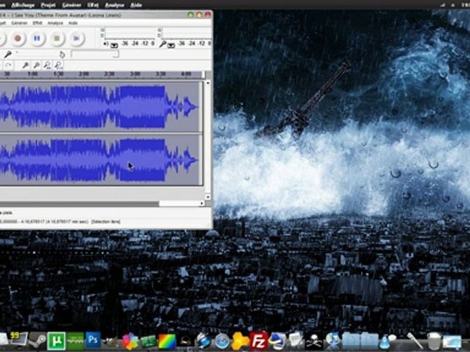This screenshot has width=470, height=352.
Task: Click the fit project in window icon
Action: [x=58, y=65]
